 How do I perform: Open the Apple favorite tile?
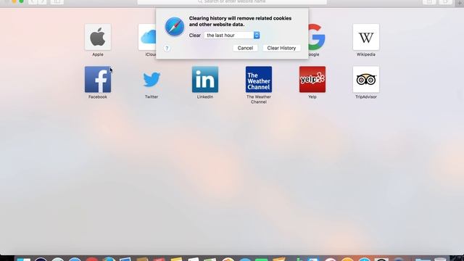[98, 37]
